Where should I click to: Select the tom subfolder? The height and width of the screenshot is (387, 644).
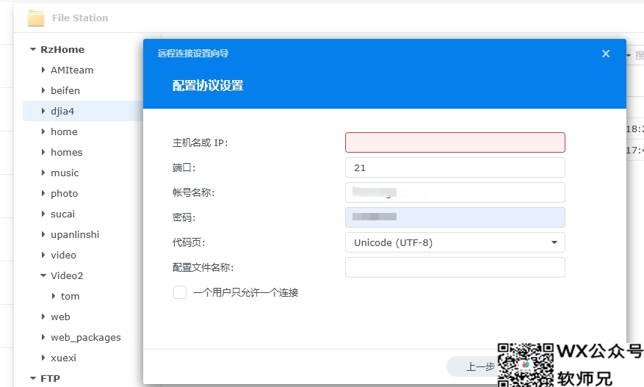[70, 296]
